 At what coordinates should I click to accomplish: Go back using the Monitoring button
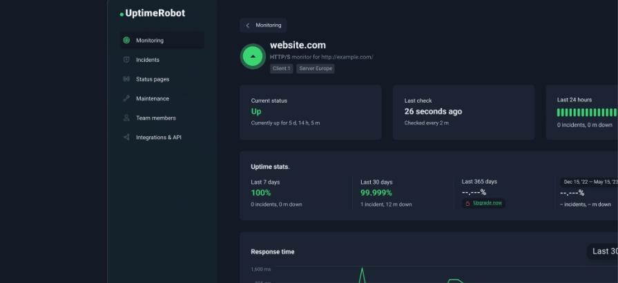pos(263,25)
